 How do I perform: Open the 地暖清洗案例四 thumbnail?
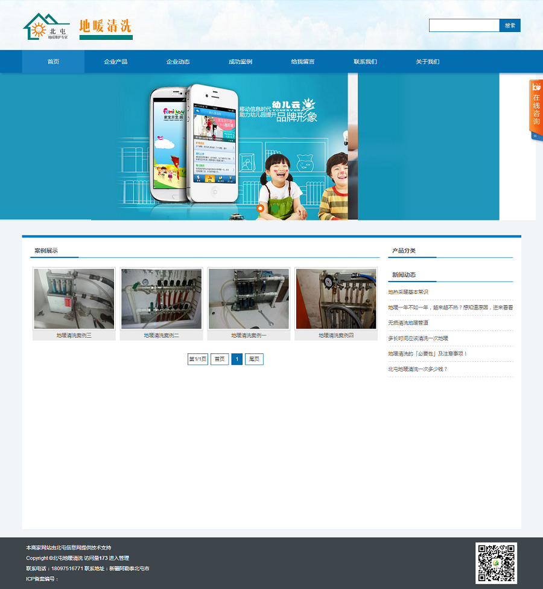[x=336, y=299]
